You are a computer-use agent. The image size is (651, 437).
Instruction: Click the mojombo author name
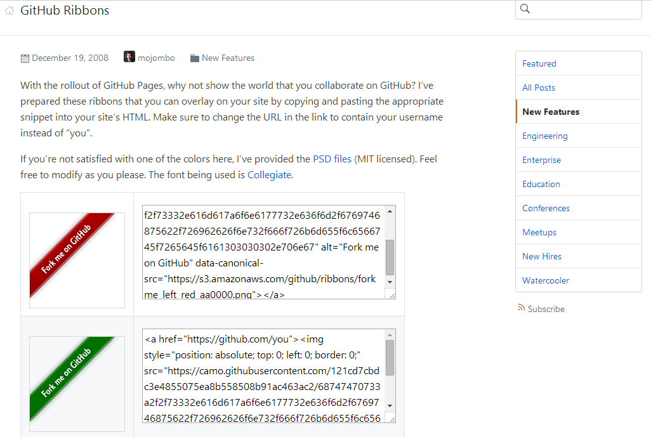point(156,58)
